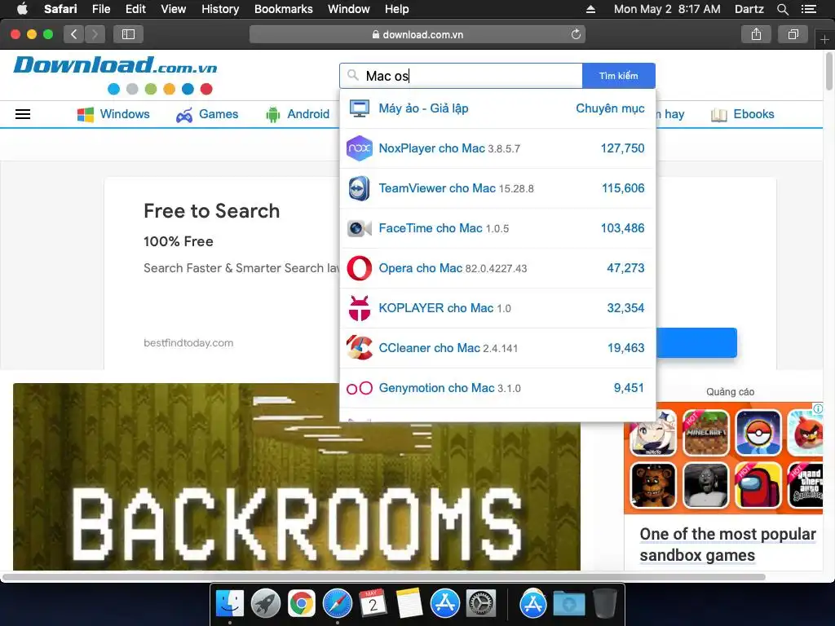Viewport: 835px width, 626px height.
Task: Open the Genymotion cho Mac result
Action: 497,388
